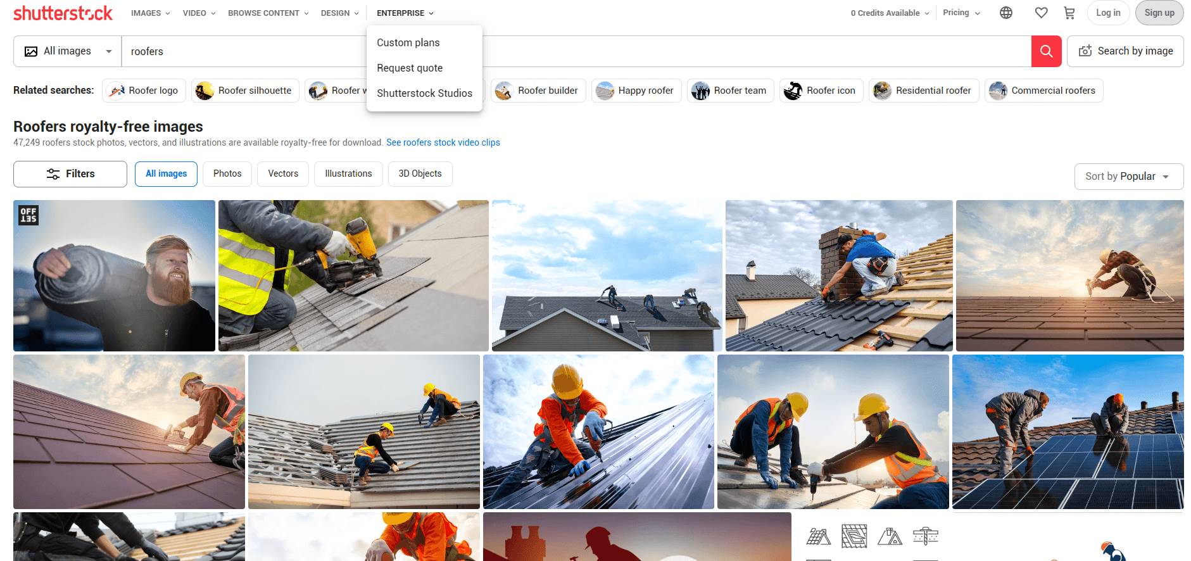Open the favorites heart icon
The height and width of the screenshot is (561, 1191).
(1041, 13)
